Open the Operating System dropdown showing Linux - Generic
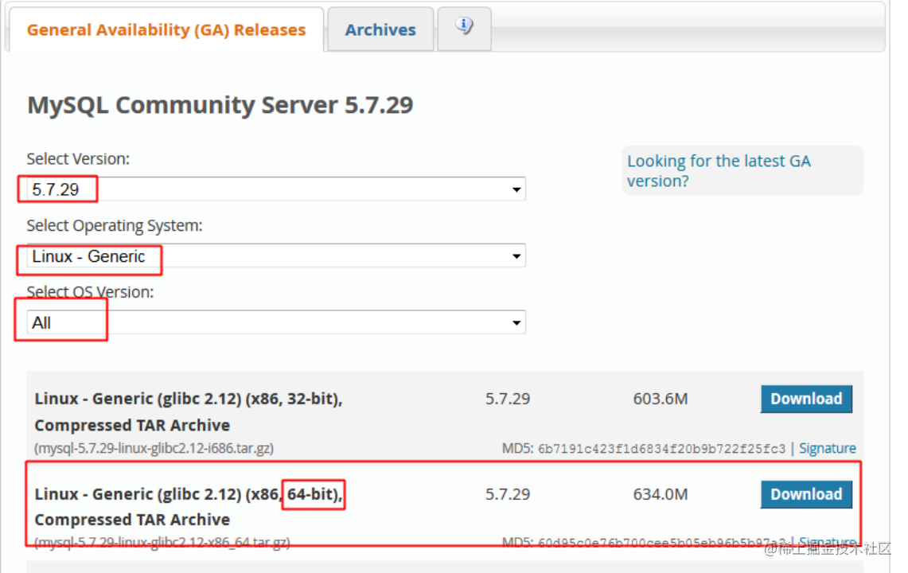 click(276, 256)
